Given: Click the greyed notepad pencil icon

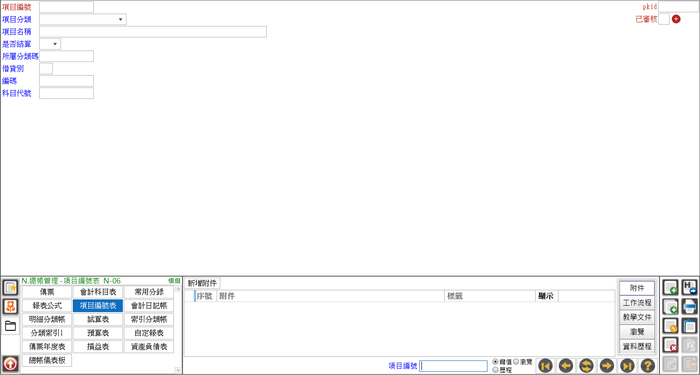Looking at the screenshot, I should [x=670, y=364].
